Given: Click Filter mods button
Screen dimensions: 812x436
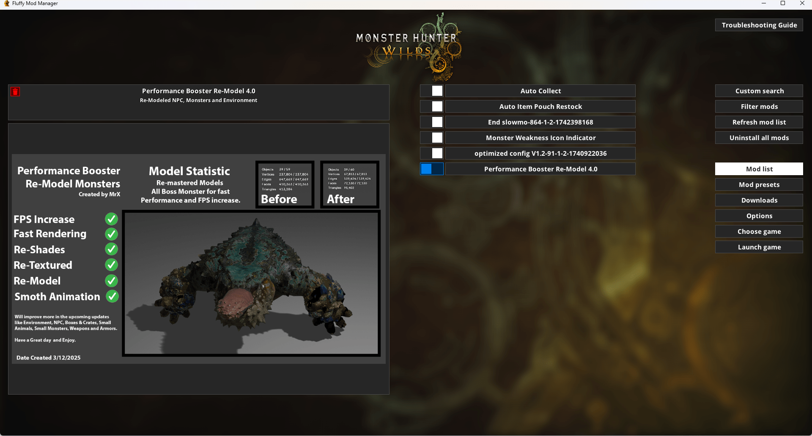Looking at the screenshot, I should click(x=759, y=107).
